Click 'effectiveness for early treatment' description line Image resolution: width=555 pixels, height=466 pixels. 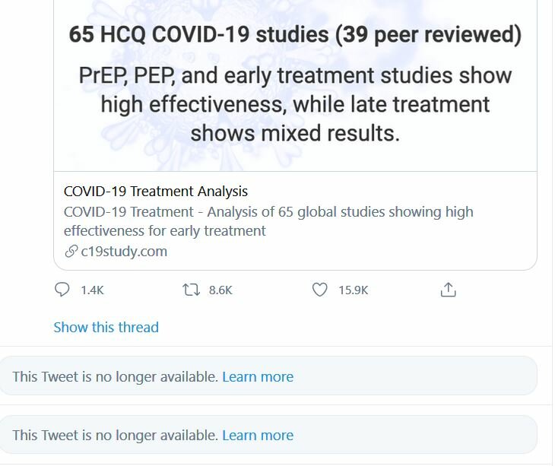coord(164,231)
